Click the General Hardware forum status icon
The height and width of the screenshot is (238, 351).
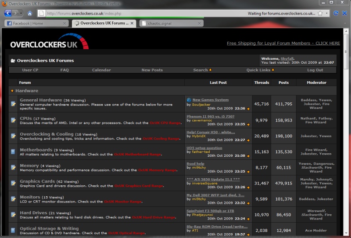[x=13, y=104]
